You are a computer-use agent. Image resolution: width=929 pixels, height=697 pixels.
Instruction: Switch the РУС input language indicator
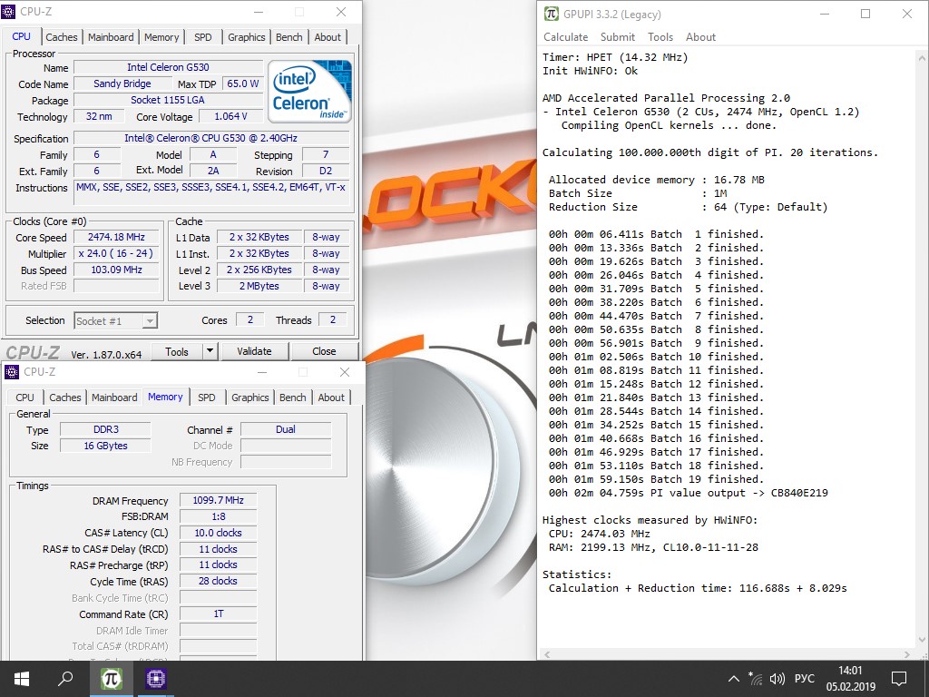tap(804, 679)
